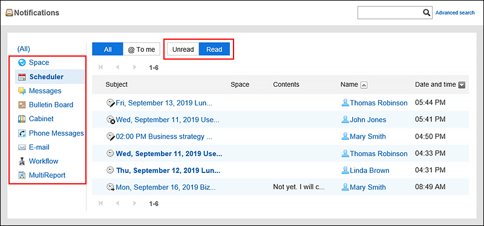Open the MultiReport category
The width and height of the screenshot is (484, 226).
coord(47,175)
